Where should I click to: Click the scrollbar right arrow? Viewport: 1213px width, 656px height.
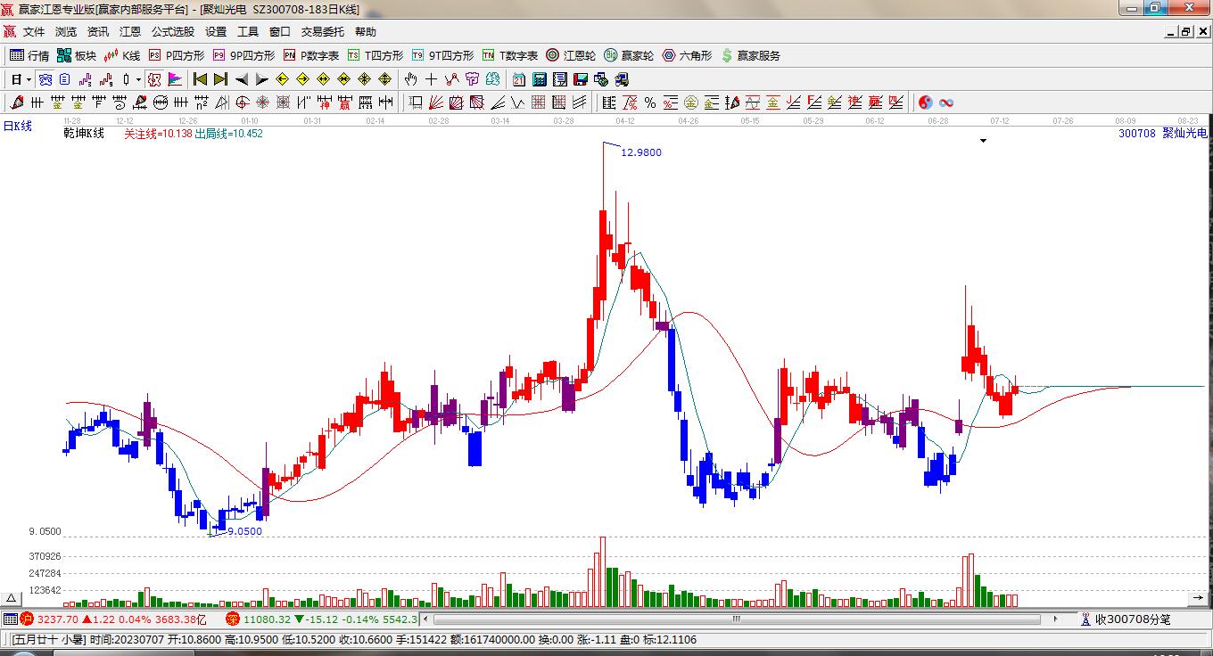1056,619
